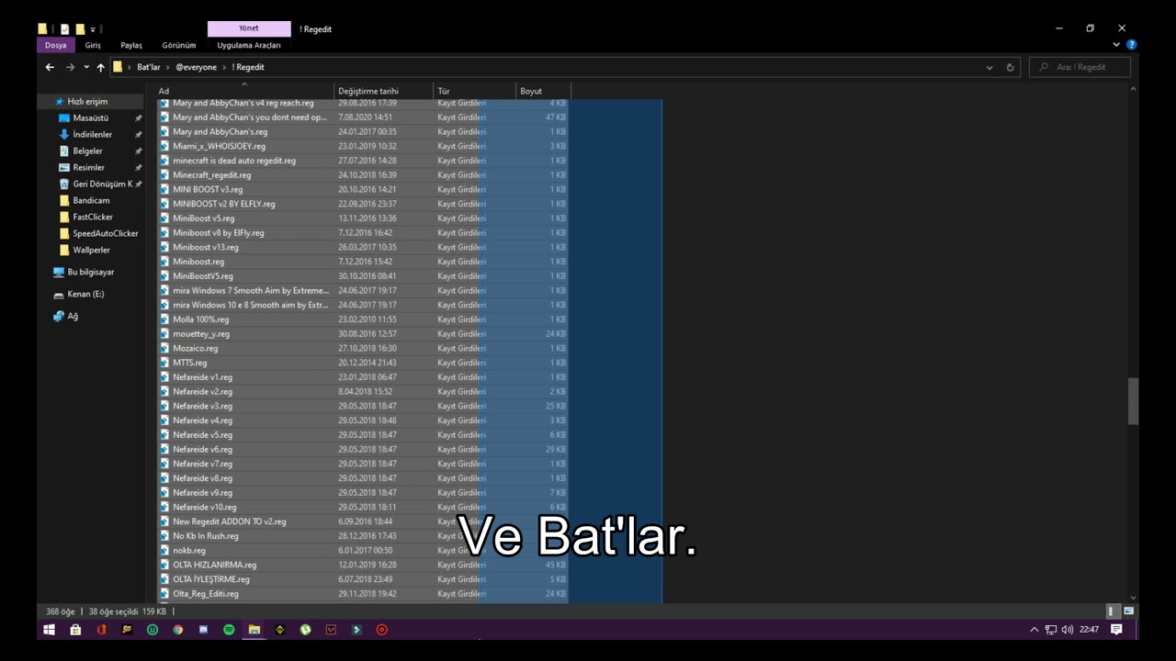Image resolution: width=1176 pixels, height=661 pixels.
Task: Open the volume control in system tray
Action: [x=1067, y=630]
